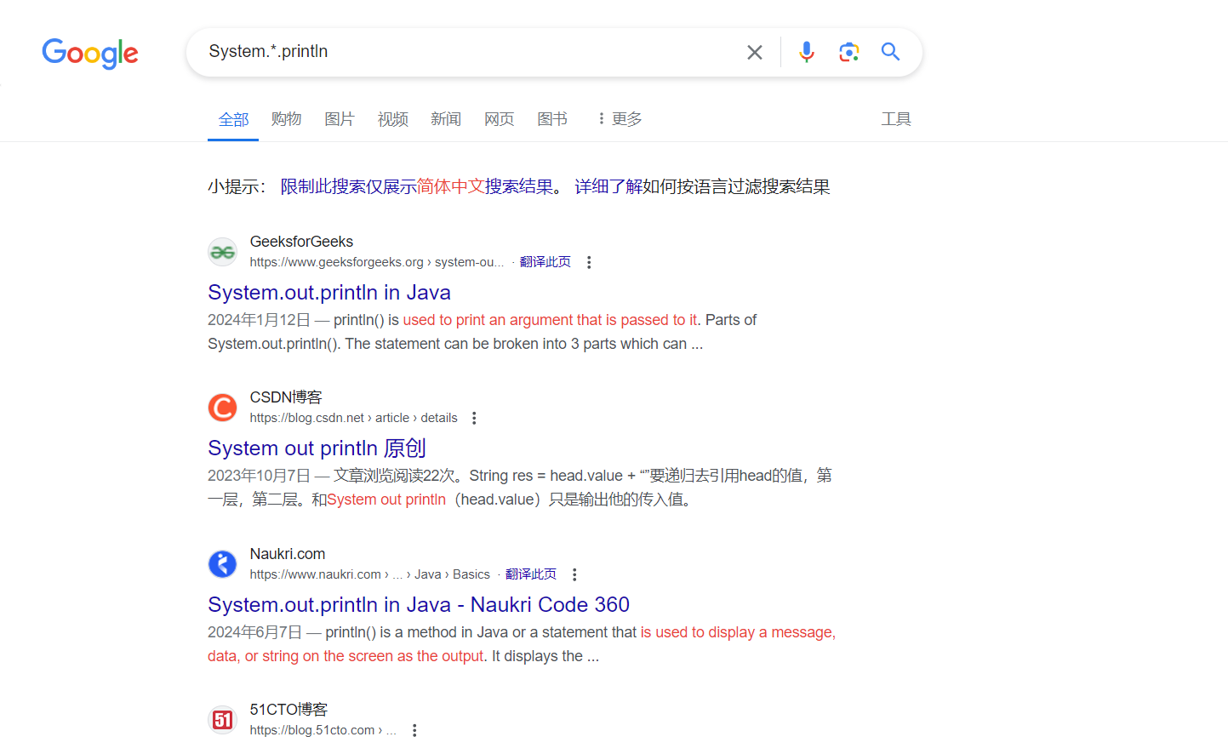Switch to the 购物 tab
Viewport: 1228px width, 748px height.
pos(287,119)
